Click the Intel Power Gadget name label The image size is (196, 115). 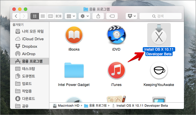(x=74, y=85)
